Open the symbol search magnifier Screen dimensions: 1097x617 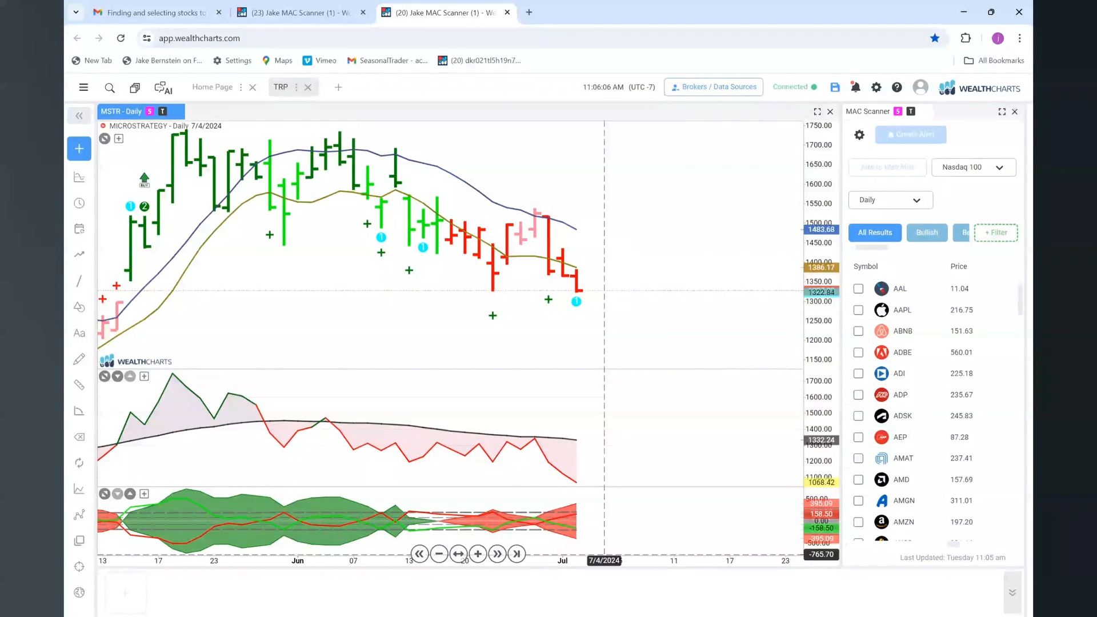point(110,88)
